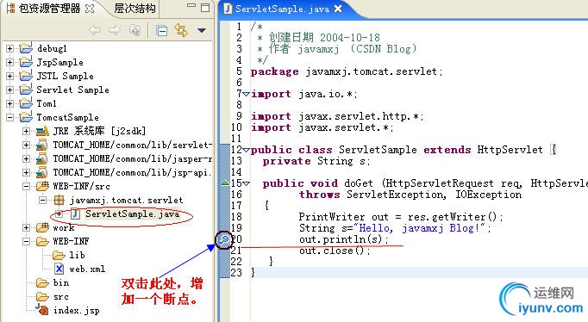The width and height of the screenshot is (588, 322).
Task: Click the lib folder icon
Action: (x=59, y=256)
